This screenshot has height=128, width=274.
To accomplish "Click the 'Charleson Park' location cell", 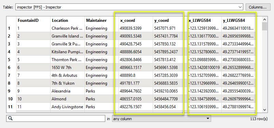I will click(x=67, y=28).
